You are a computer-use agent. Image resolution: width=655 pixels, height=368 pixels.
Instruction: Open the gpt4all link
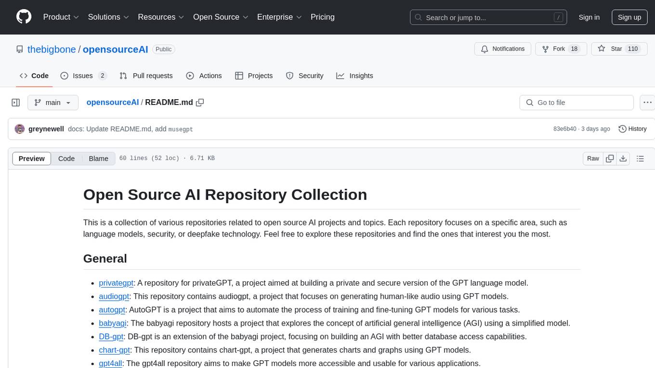click(110, 364)
